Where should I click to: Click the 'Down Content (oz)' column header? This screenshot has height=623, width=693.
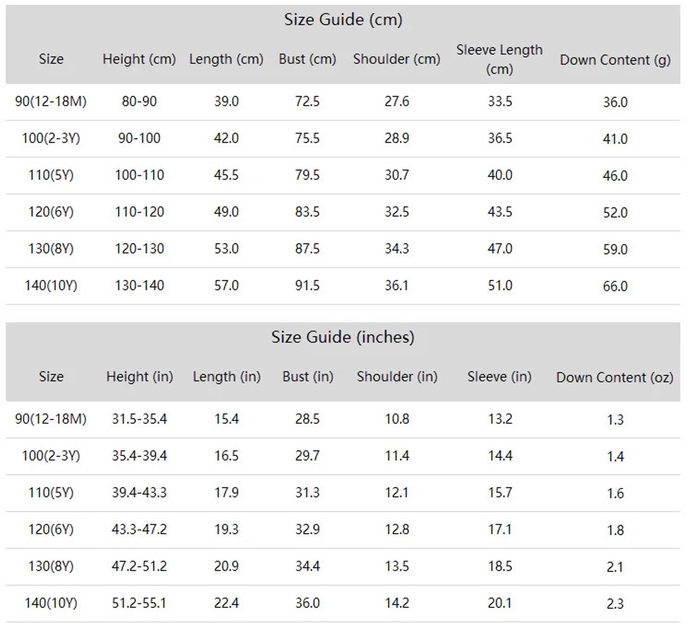[615, 378]
